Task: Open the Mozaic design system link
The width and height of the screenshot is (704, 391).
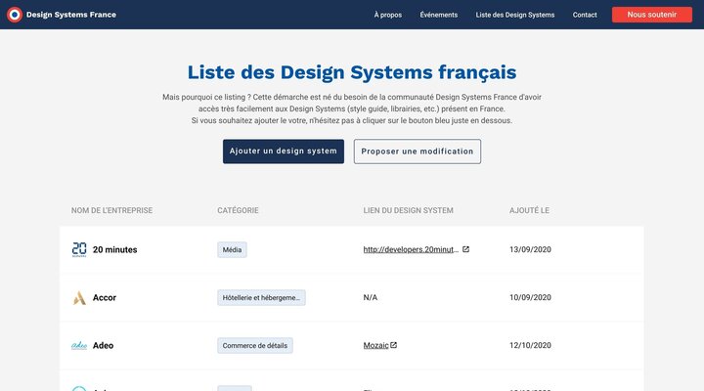Action: [375, 345]
